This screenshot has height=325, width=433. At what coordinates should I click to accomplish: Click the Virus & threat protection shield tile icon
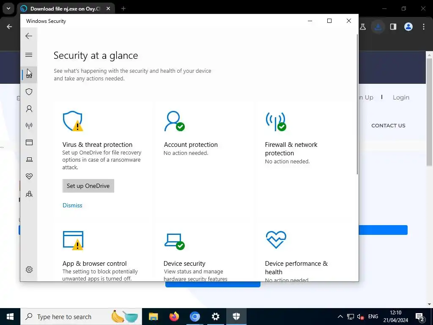(73, 121)
